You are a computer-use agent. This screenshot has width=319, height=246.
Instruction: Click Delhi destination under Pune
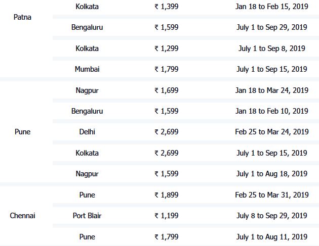pyautogui.click(x=87, y=132)
